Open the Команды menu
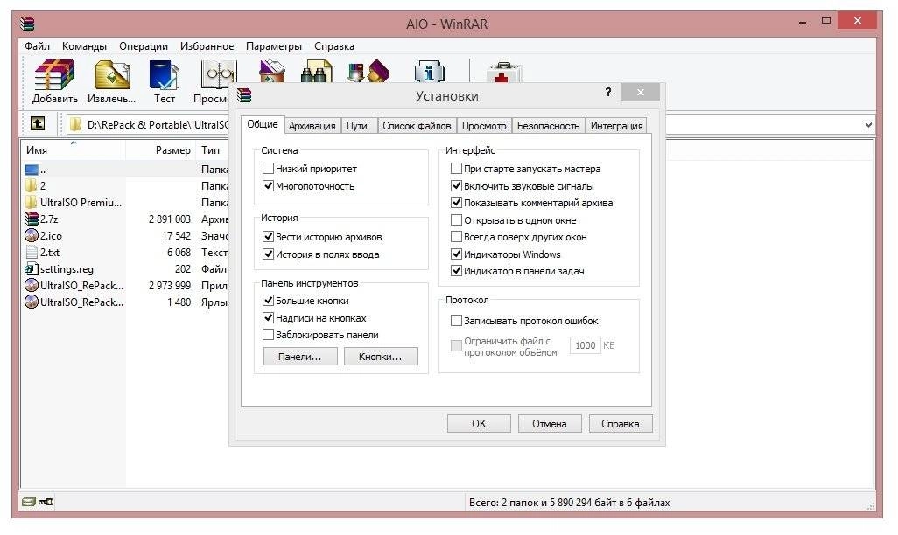 [84, 46]
